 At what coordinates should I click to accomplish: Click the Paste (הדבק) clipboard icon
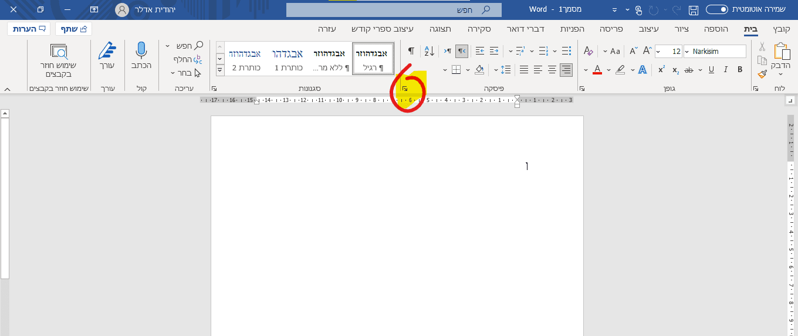(x=782, y=52)
